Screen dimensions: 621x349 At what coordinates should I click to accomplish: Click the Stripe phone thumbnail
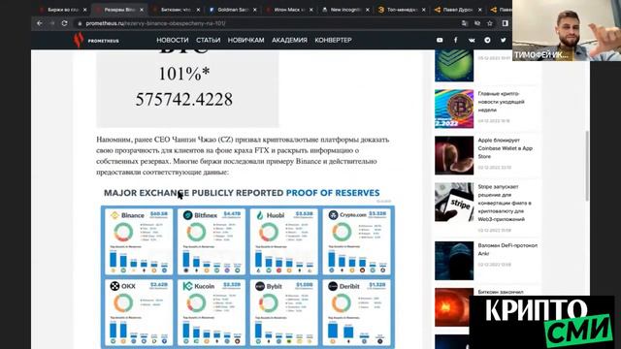coord(454,203)
